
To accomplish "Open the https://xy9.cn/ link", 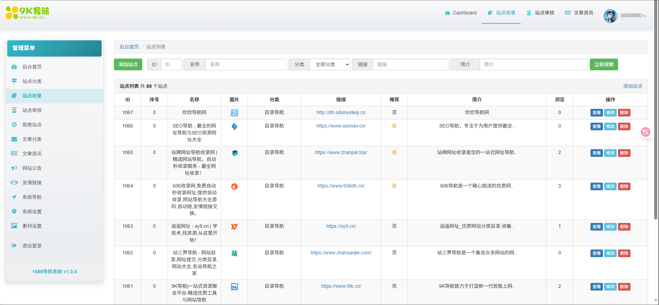I will (341, 226).
